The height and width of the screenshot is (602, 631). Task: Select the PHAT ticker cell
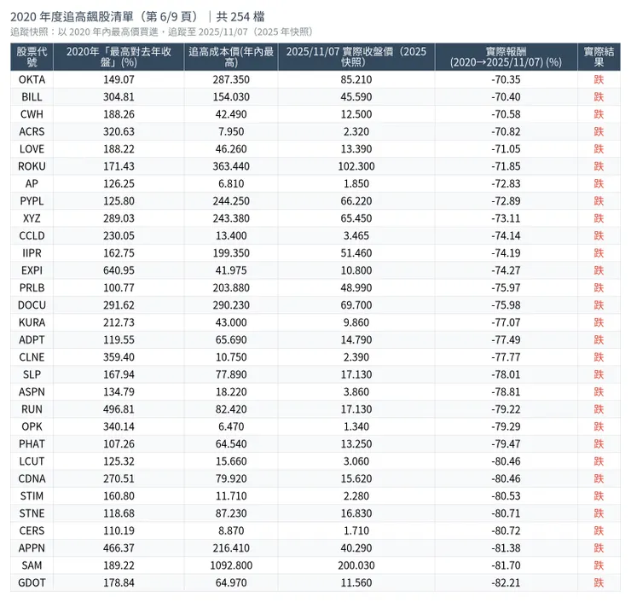pyautogui.click(x=32, y=444)
